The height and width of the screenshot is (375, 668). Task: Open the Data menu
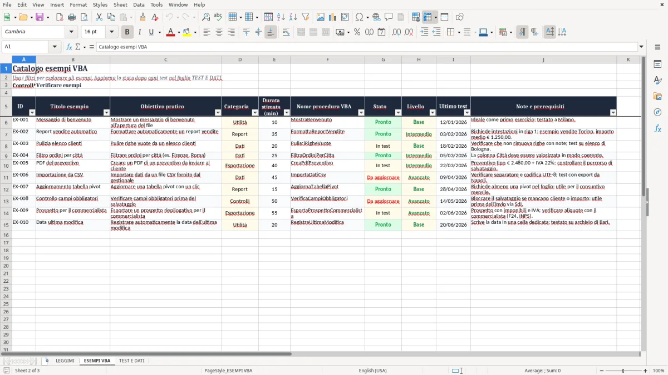tap(139, 4)
